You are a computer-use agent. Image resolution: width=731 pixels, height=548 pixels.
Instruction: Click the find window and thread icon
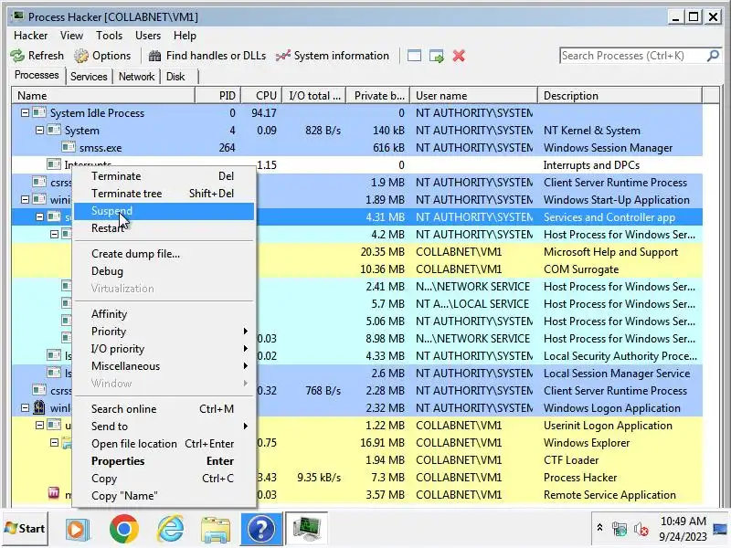tap(437, 56)
